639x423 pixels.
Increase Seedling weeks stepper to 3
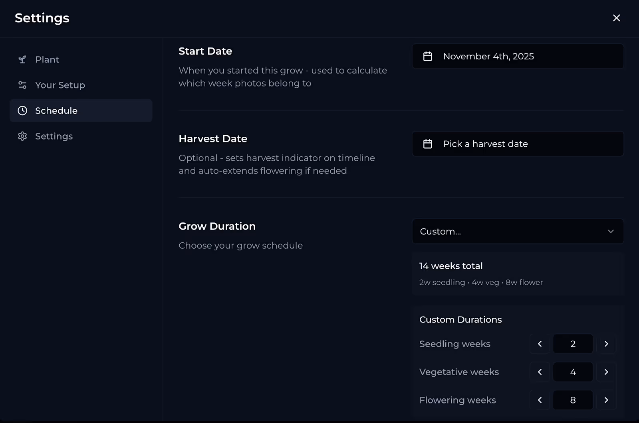tap(606, 344)
